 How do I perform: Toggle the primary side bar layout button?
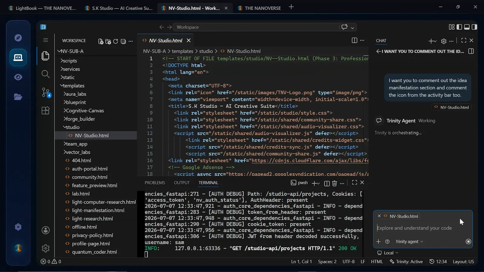[x=459, y=27]
